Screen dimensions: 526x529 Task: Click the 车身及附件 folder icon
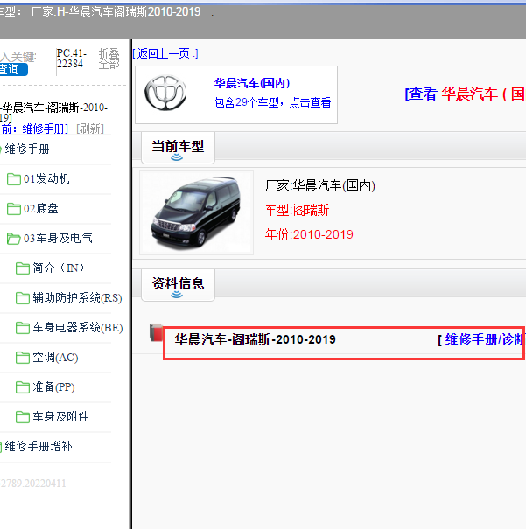(x=23, y=417)
